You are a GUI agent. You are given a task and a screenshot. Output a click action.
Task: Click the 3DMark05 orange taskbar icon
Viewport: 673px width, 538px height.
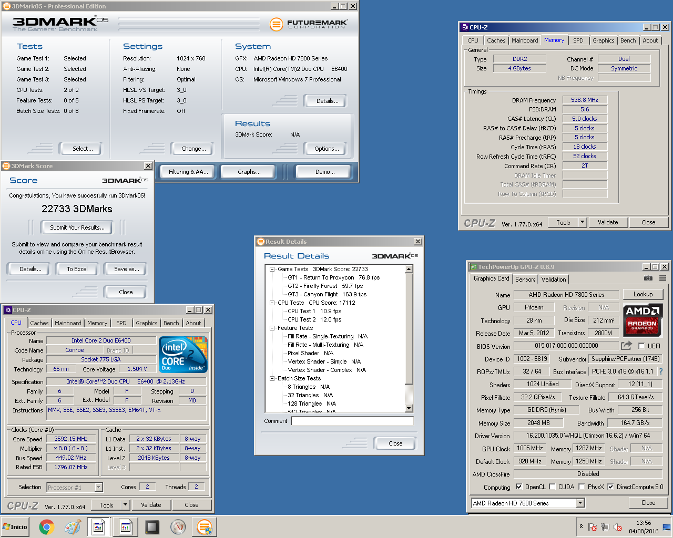tap(204, 526)
